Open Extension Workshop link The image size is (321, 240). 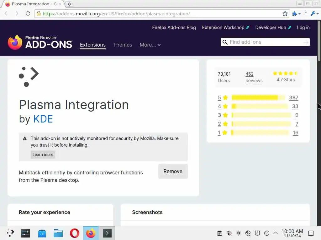click(x=225, y=27)
